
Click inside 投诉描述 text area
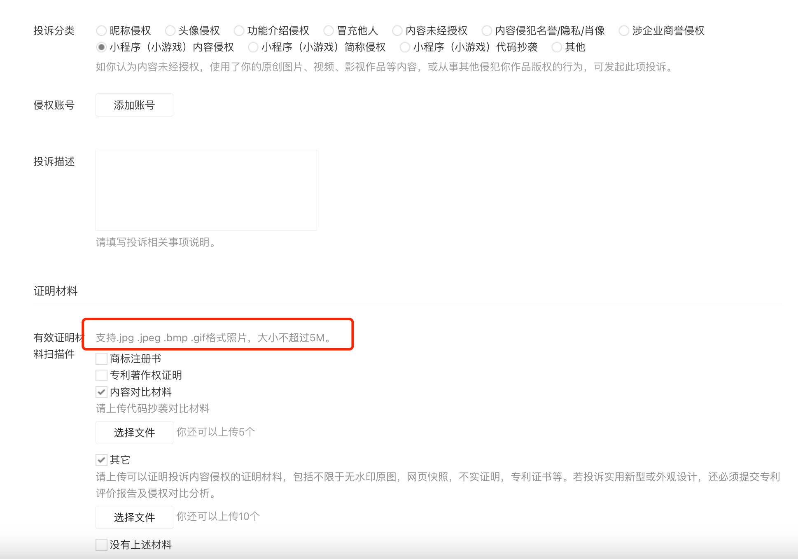click(x=206, y=190)
